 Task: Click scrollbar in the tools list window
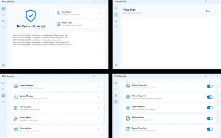click(x=105, y=103)
